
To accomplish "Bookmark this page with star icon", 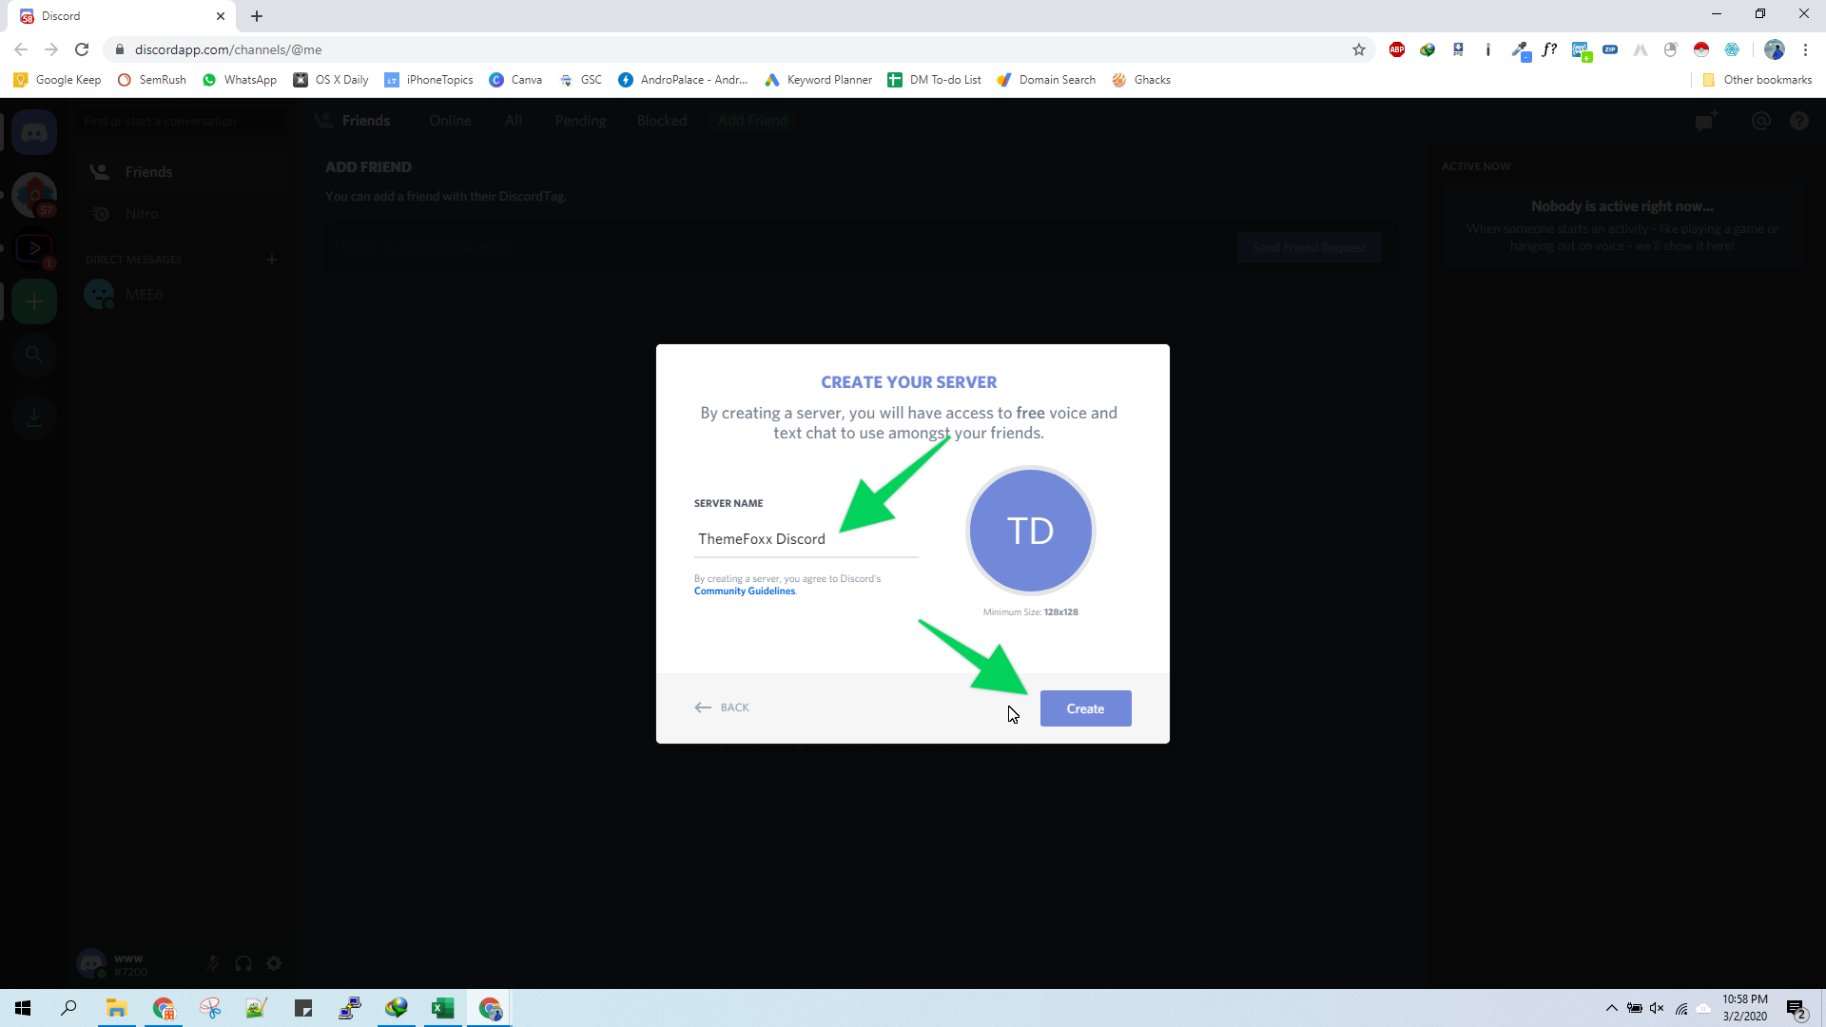I will tap(1359, 49).
